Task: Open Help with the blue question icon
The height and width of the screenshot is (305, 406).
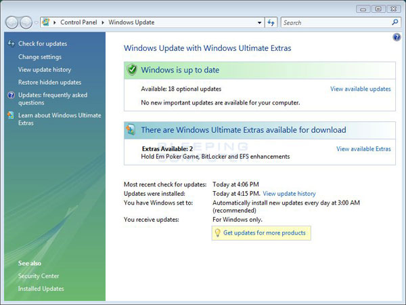Action: coord(397,37)
